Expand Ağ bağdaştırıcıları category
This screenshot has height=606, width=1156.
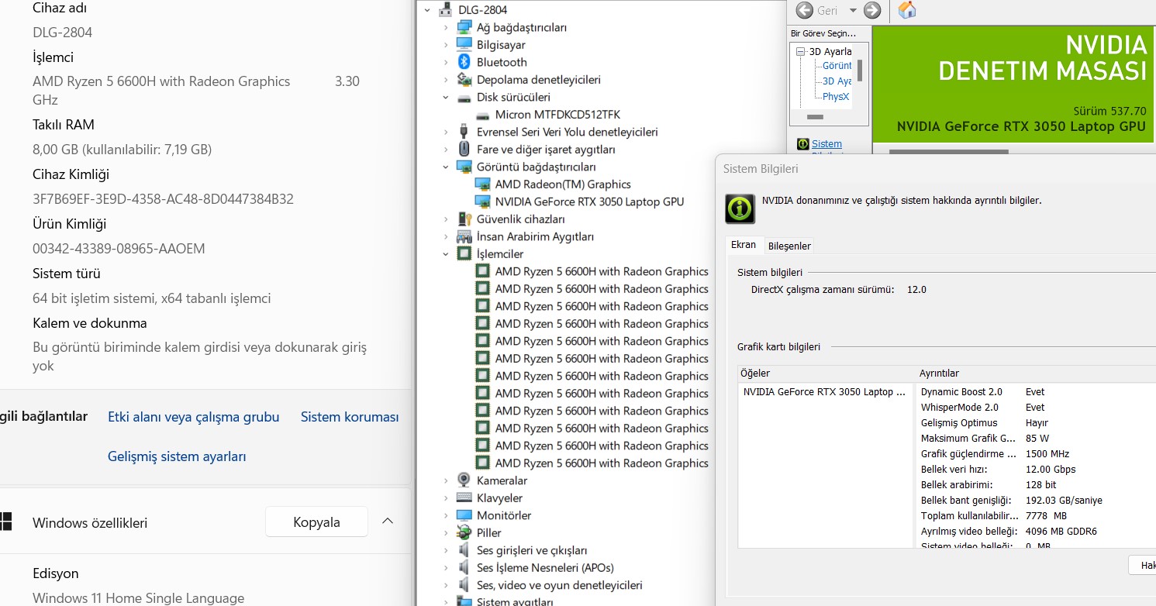click(x=446, y=27)
